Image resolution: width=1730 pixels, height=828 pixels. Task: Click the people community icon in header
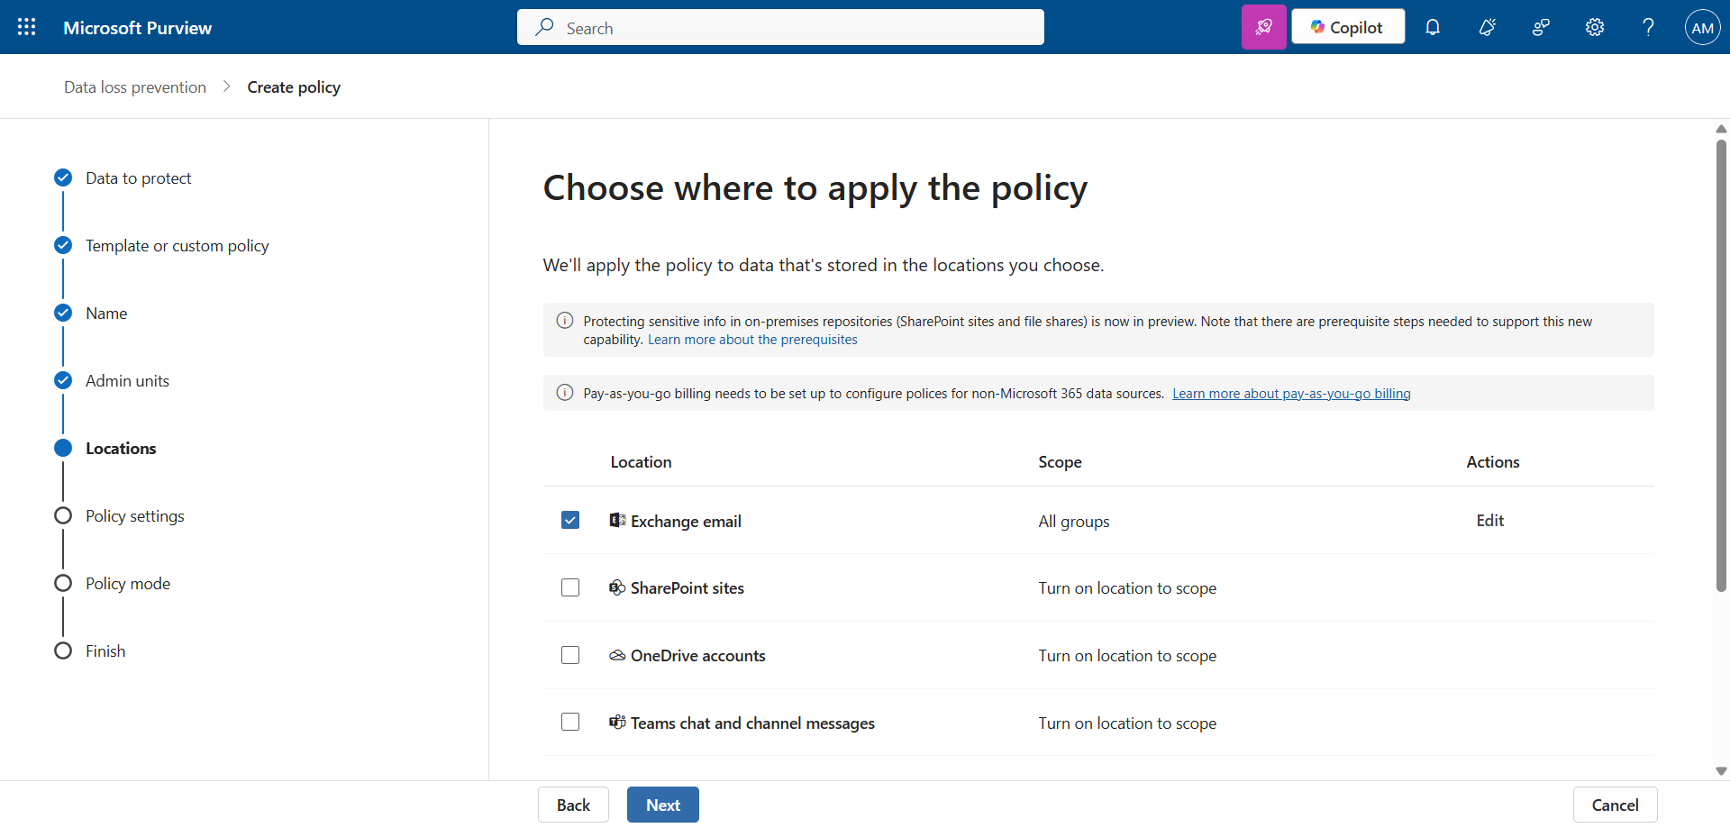click(x=1541, y=27)
